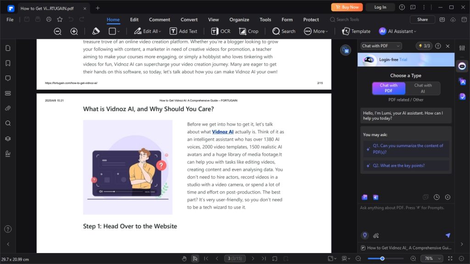The height and width of the screenshot is (264, 470).
Task: Open the bookmarks panel in sidebar
Action: [8, 63]
